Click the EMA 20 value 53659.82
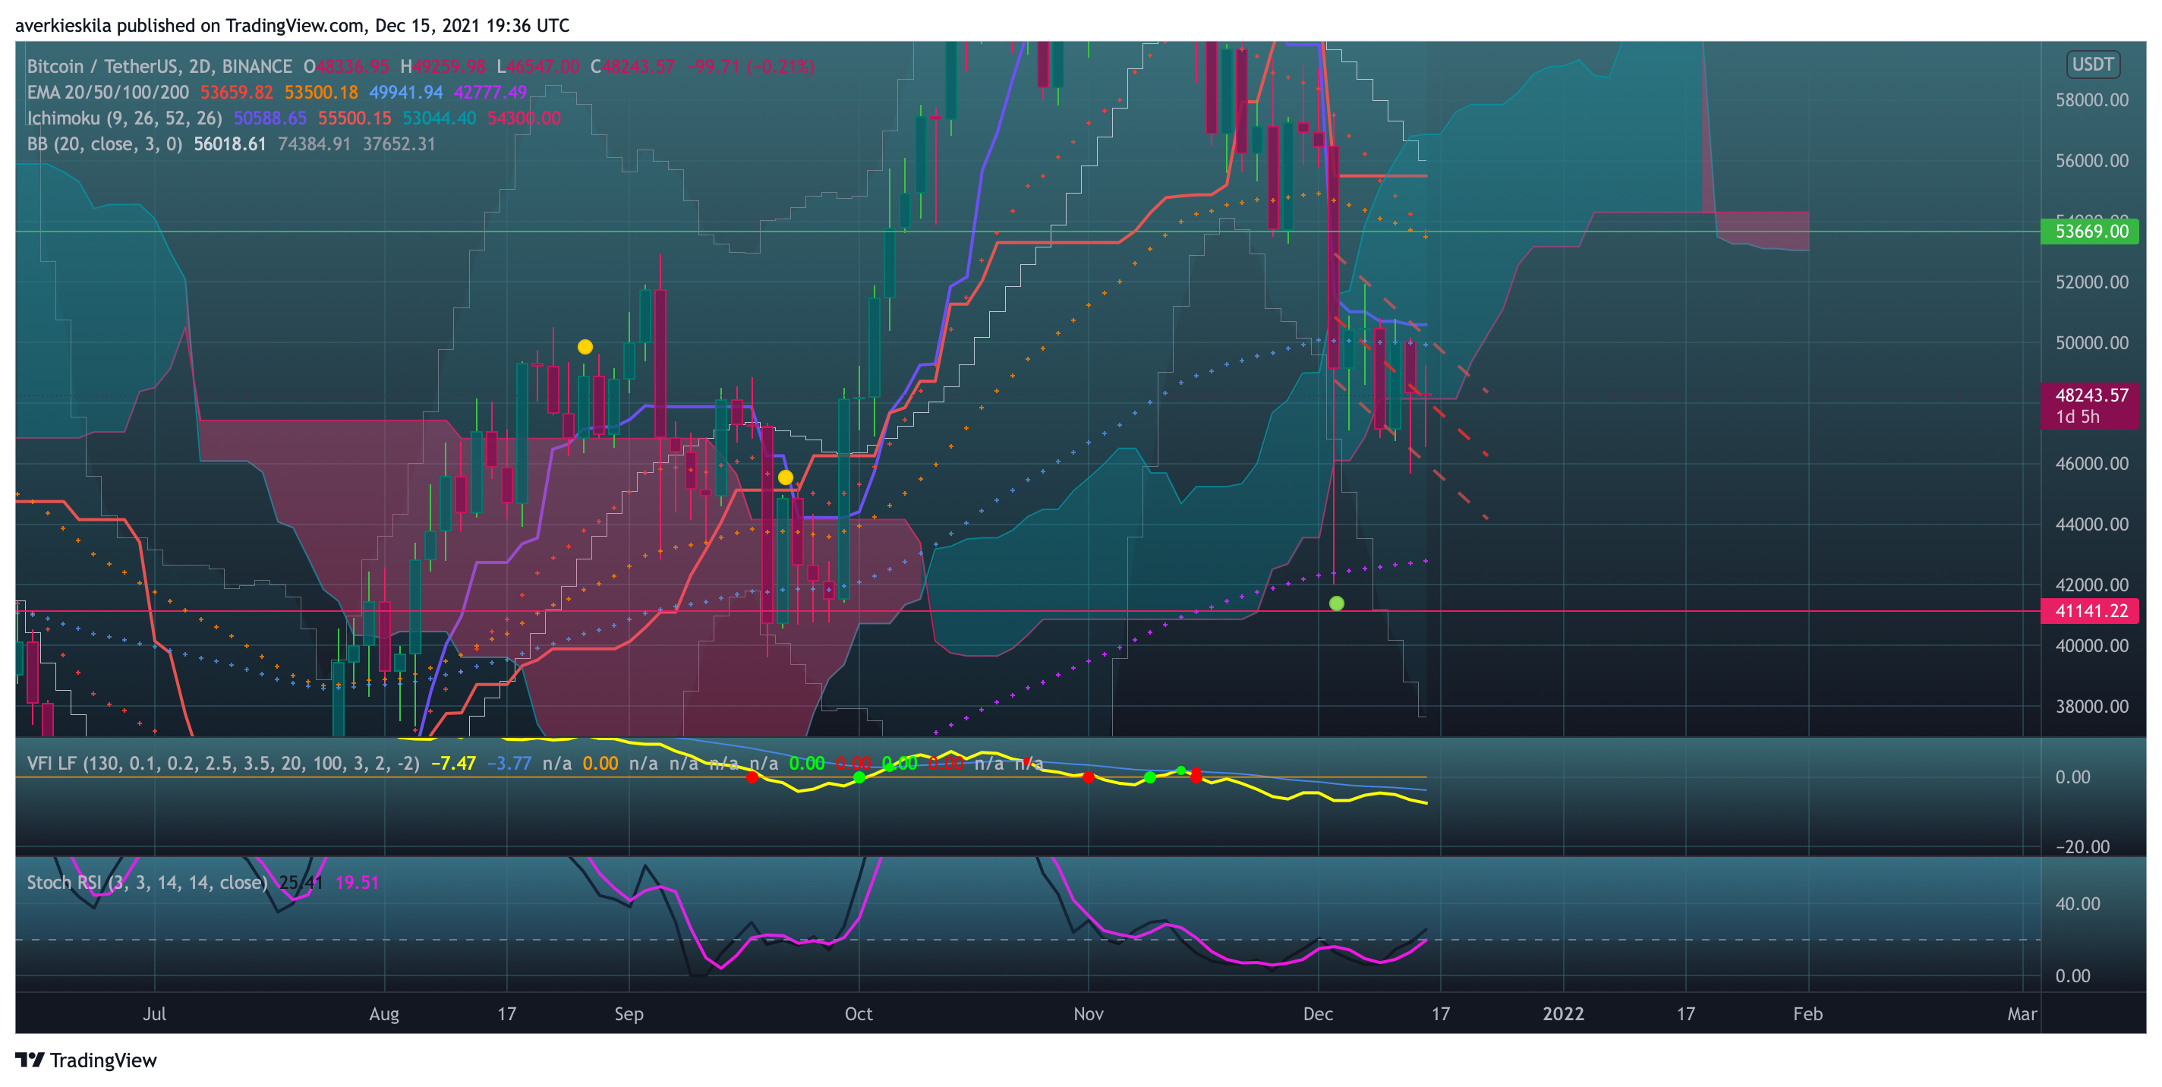Viewport: 2162px width, 1087px height. coord(236,93)
